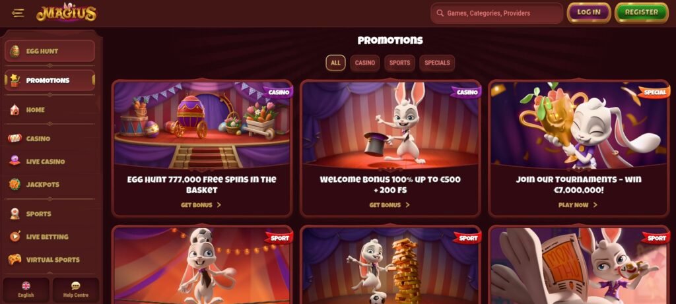The image size is (676, 304).
Task: Open the English language selector
Action: 26,289
